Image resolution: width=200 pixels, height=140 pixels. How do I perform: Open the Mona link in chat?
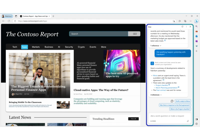[x=155, y=75]
